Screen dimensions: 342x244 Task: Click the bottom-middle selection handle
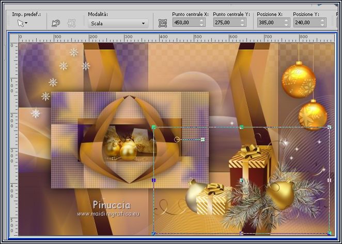[241, 233]
